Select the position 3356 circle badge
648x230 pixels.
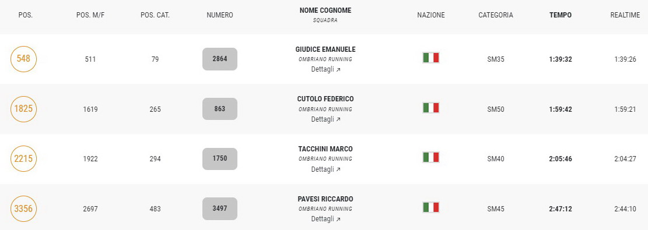point(23,209)
